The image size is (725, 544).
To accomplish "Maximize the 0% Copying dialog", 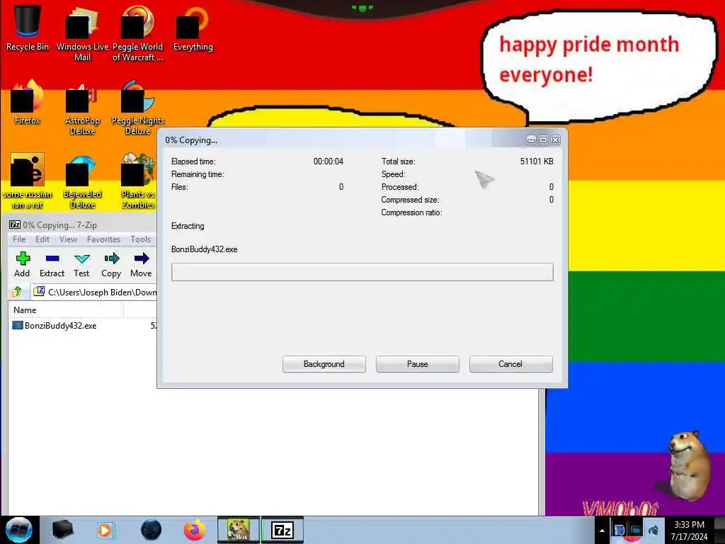I will (x=543, y=140).
